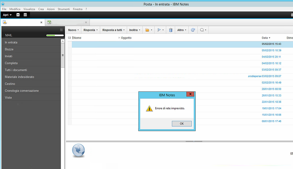Click the warning triangle icon in dialog
This screenshot has height=169, width=293.
coord(149,108)
